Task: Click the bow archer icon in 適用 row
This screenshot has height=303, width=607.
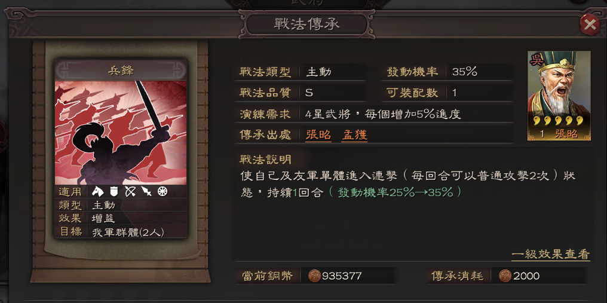Action: 129,191
